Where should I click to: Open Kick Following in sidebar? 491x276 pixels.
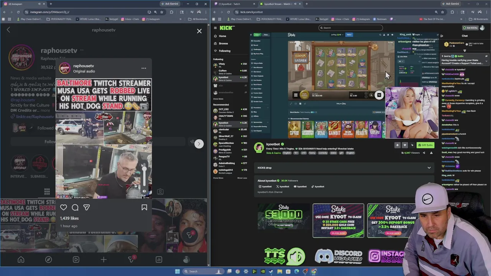225,51
